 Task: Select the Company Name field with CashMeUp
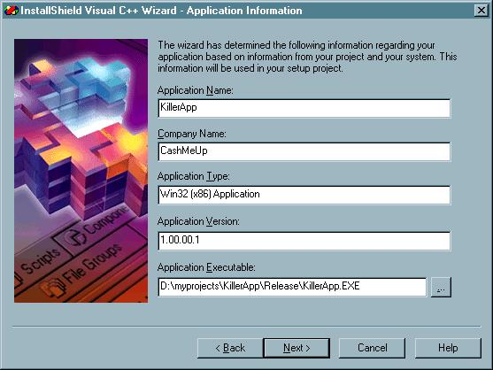[304, 151]
